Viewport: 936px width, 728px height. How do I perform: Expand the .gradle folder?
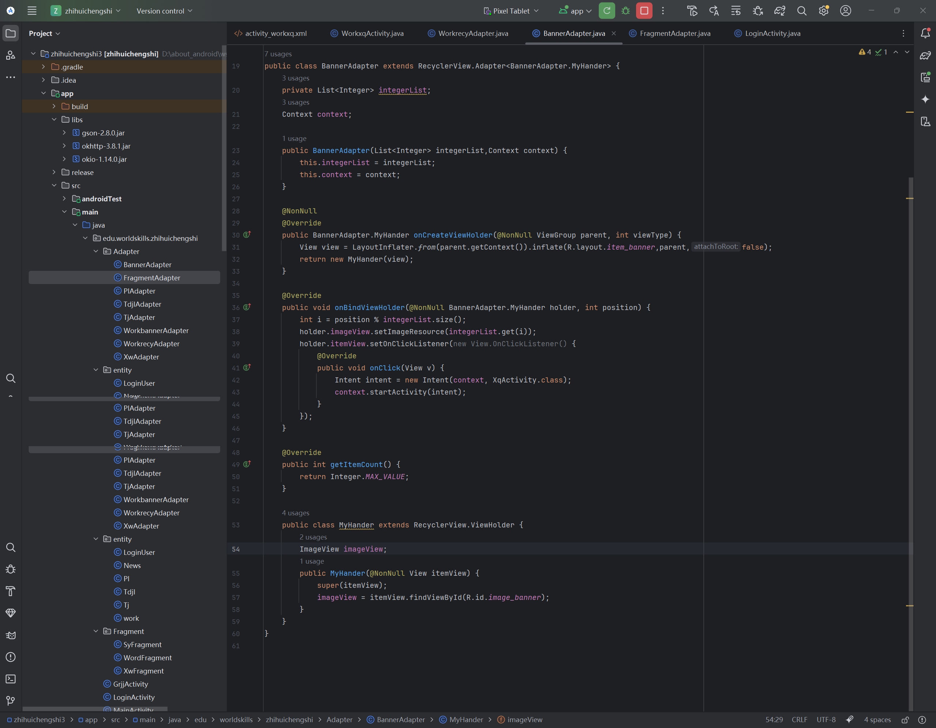43,67
